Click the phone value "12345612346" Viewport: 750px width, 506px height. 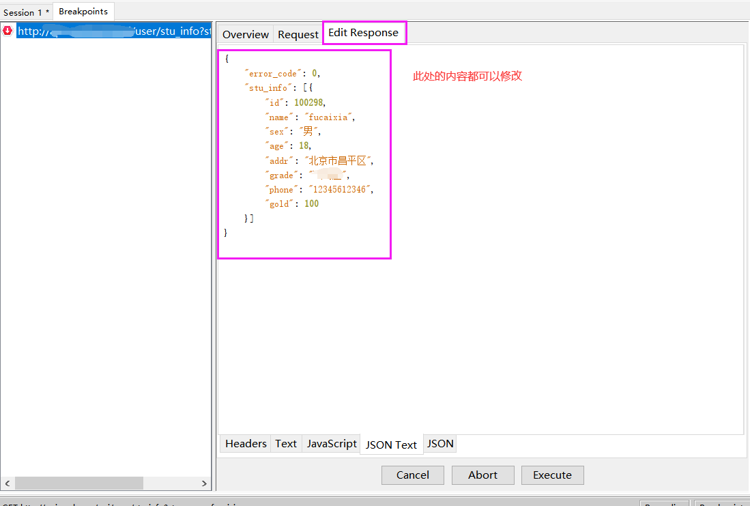point(340,190)
